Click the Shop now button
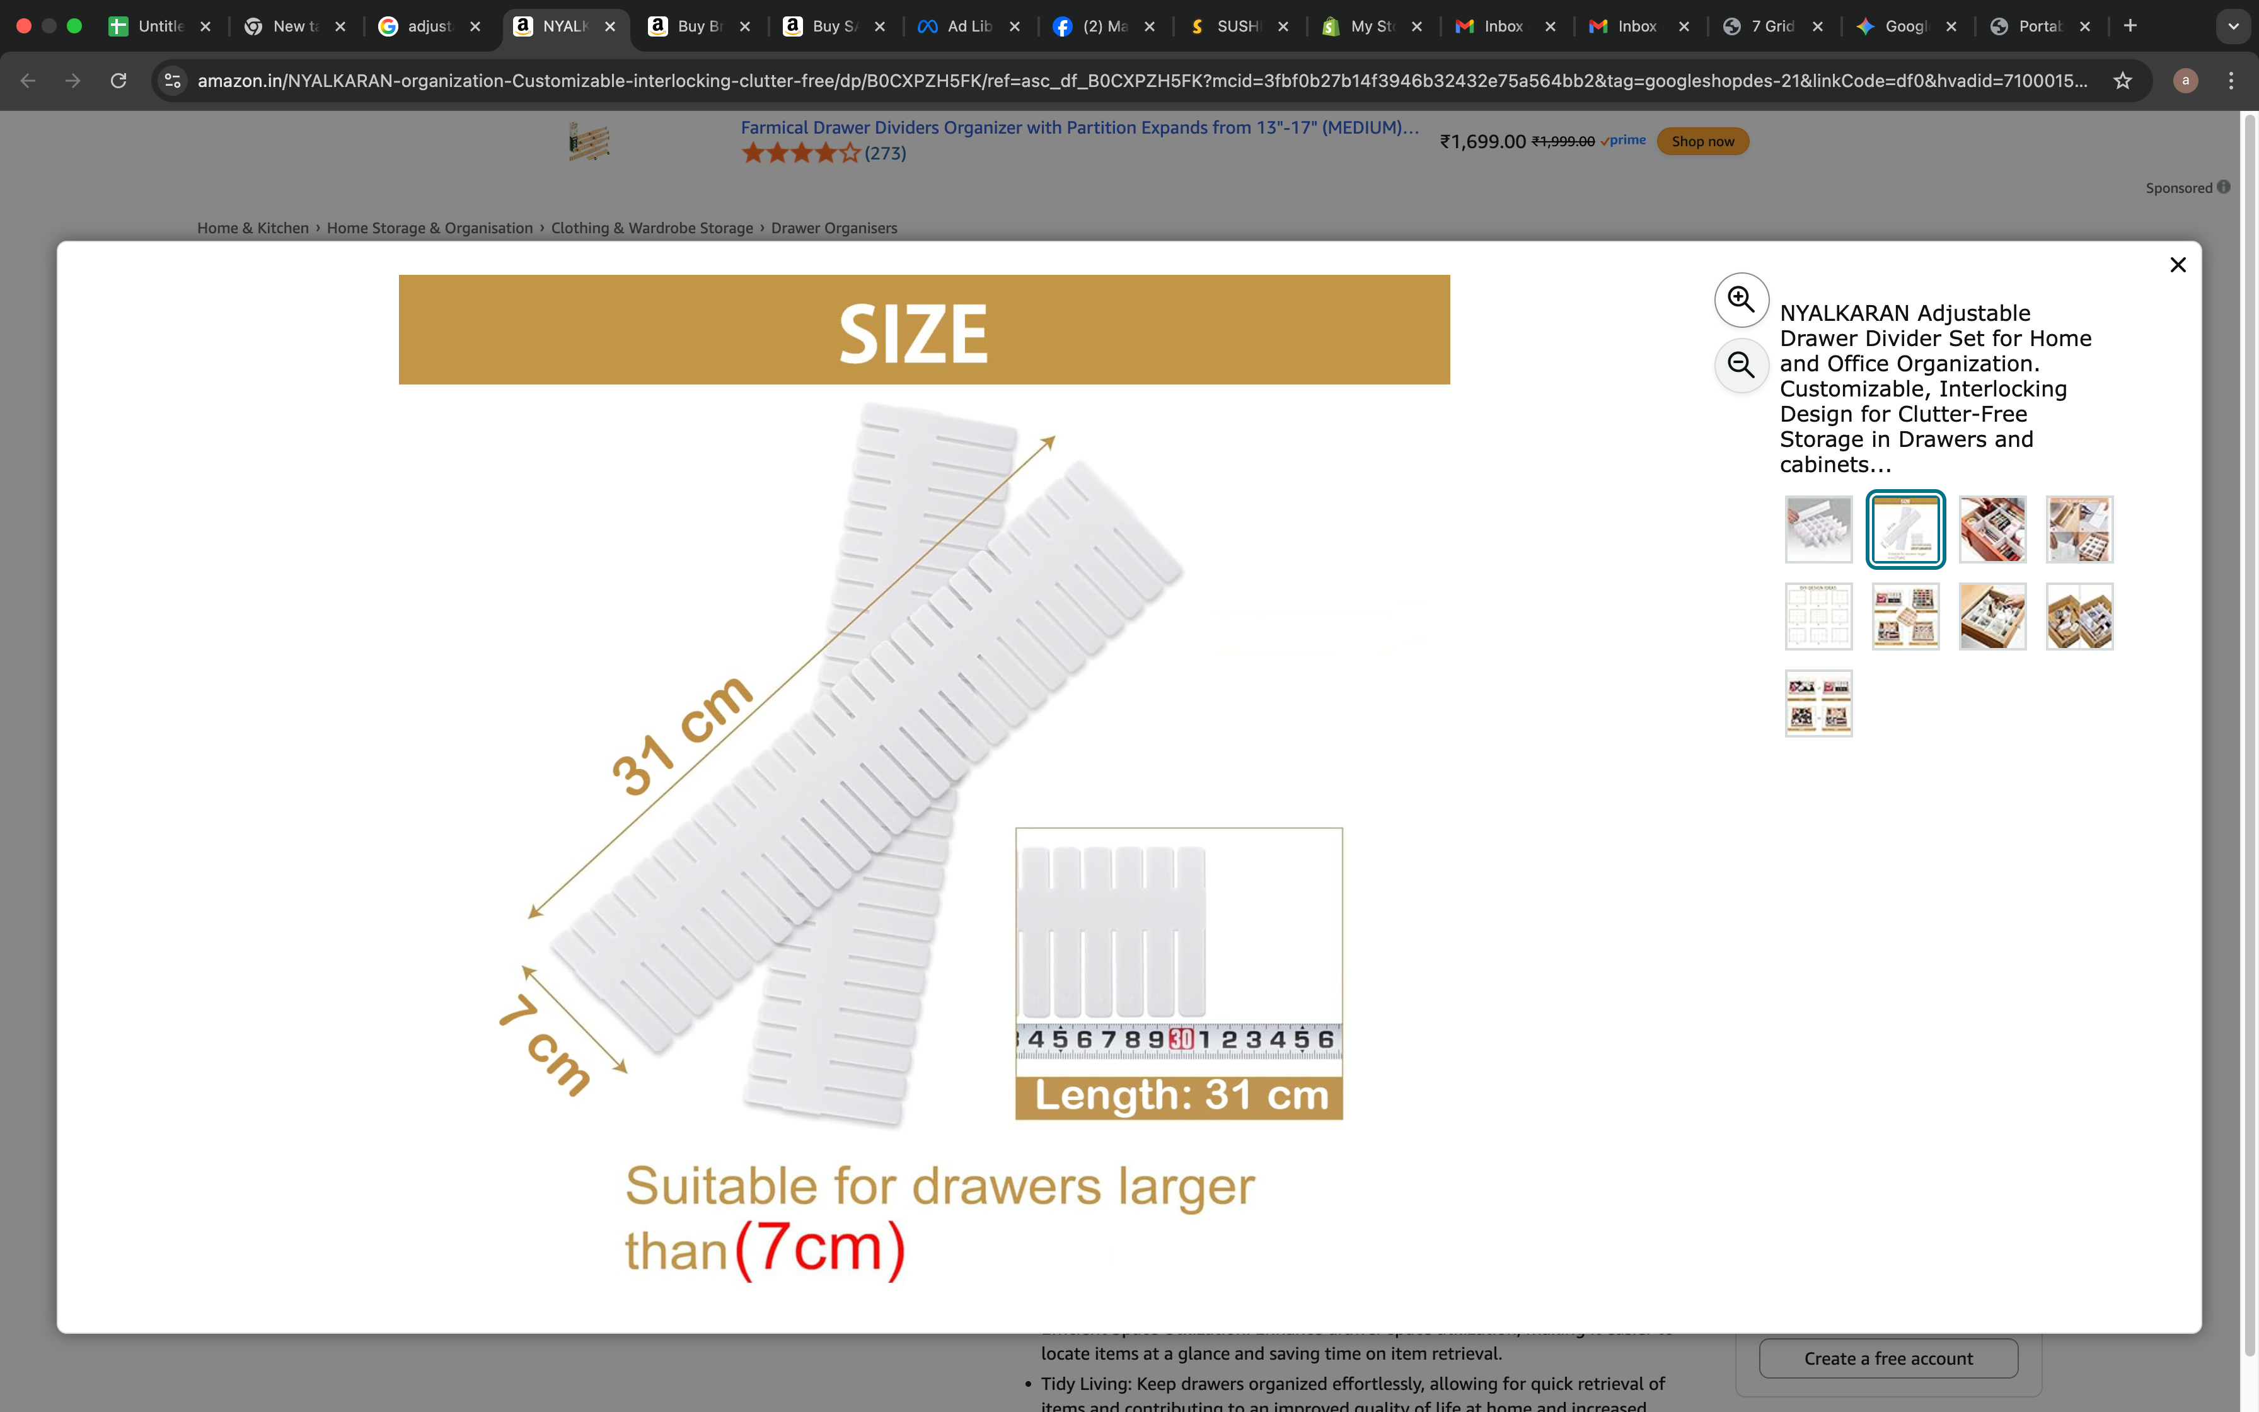 pos(1702,141)
